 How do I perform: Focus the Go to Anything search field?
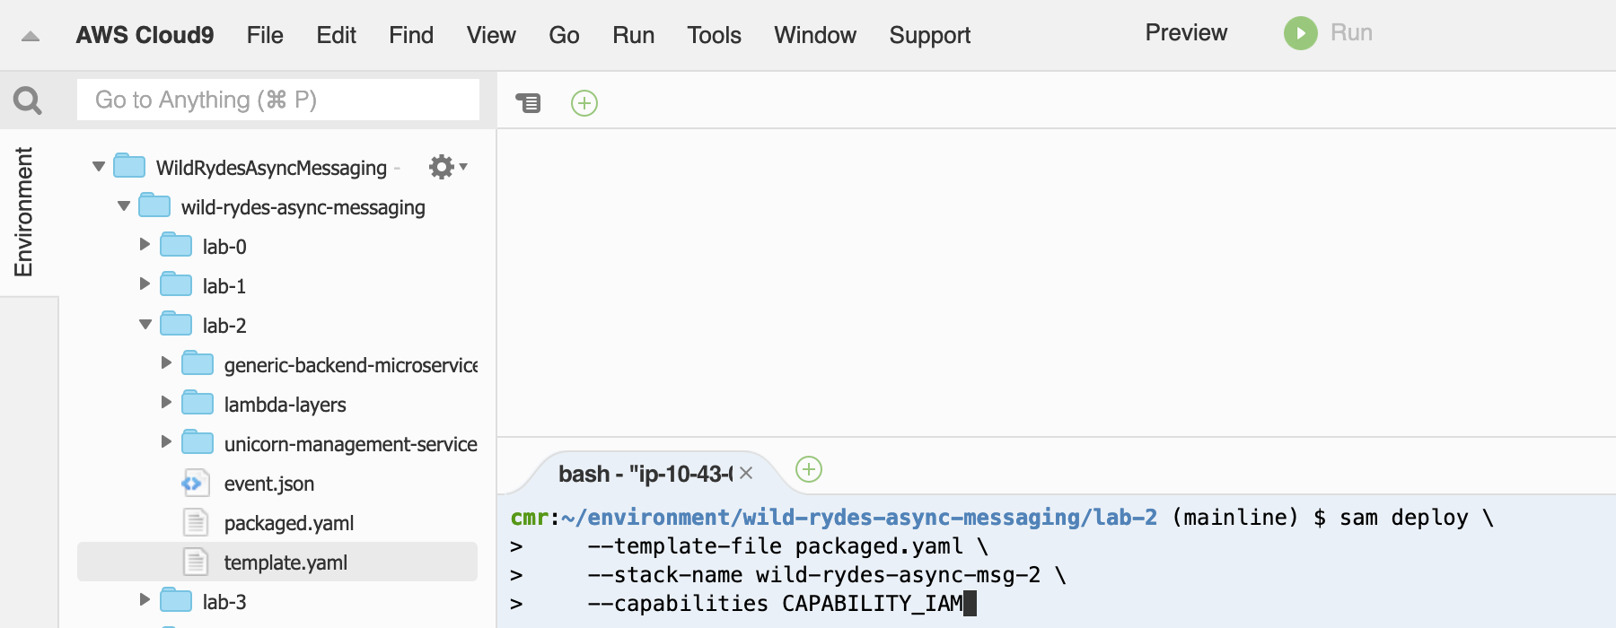[278, 100]
